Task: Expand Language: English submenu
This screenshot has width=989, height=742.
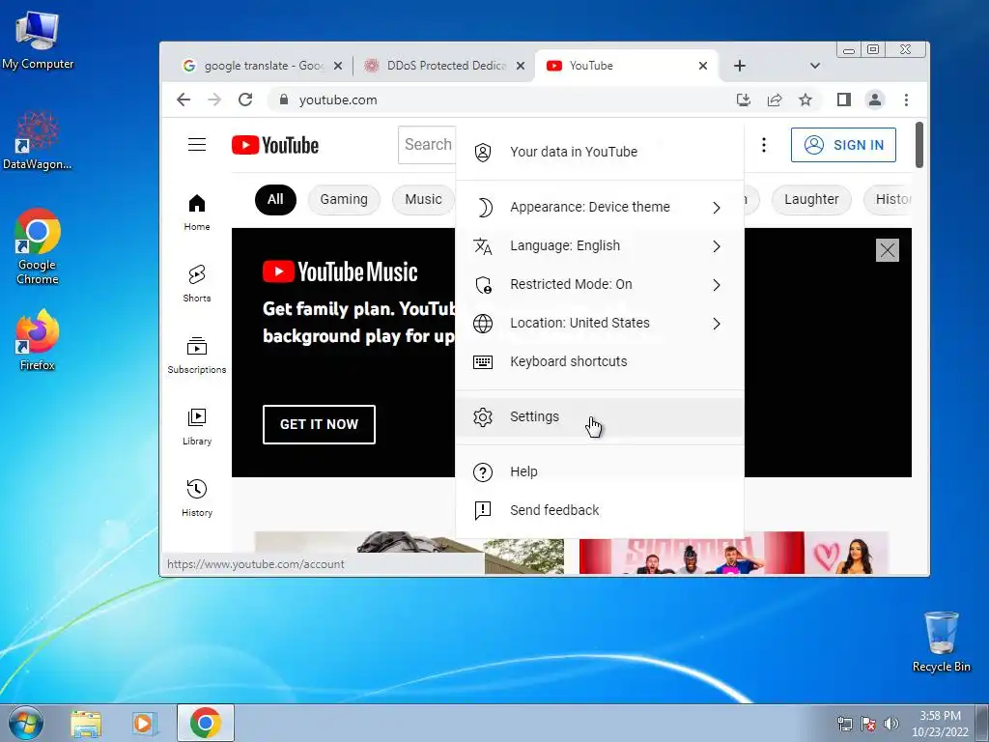Action: click(x=599, y=246)
